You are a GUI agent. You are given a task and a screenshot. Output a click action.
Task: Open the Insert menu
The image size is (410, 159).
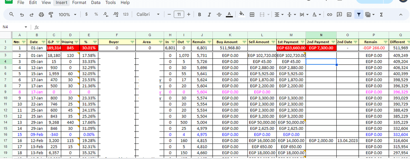pyautogui.click(x=61, y=3)
